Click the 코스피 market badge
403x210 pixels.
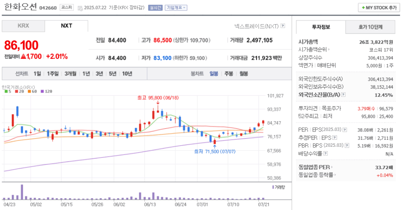67,7
